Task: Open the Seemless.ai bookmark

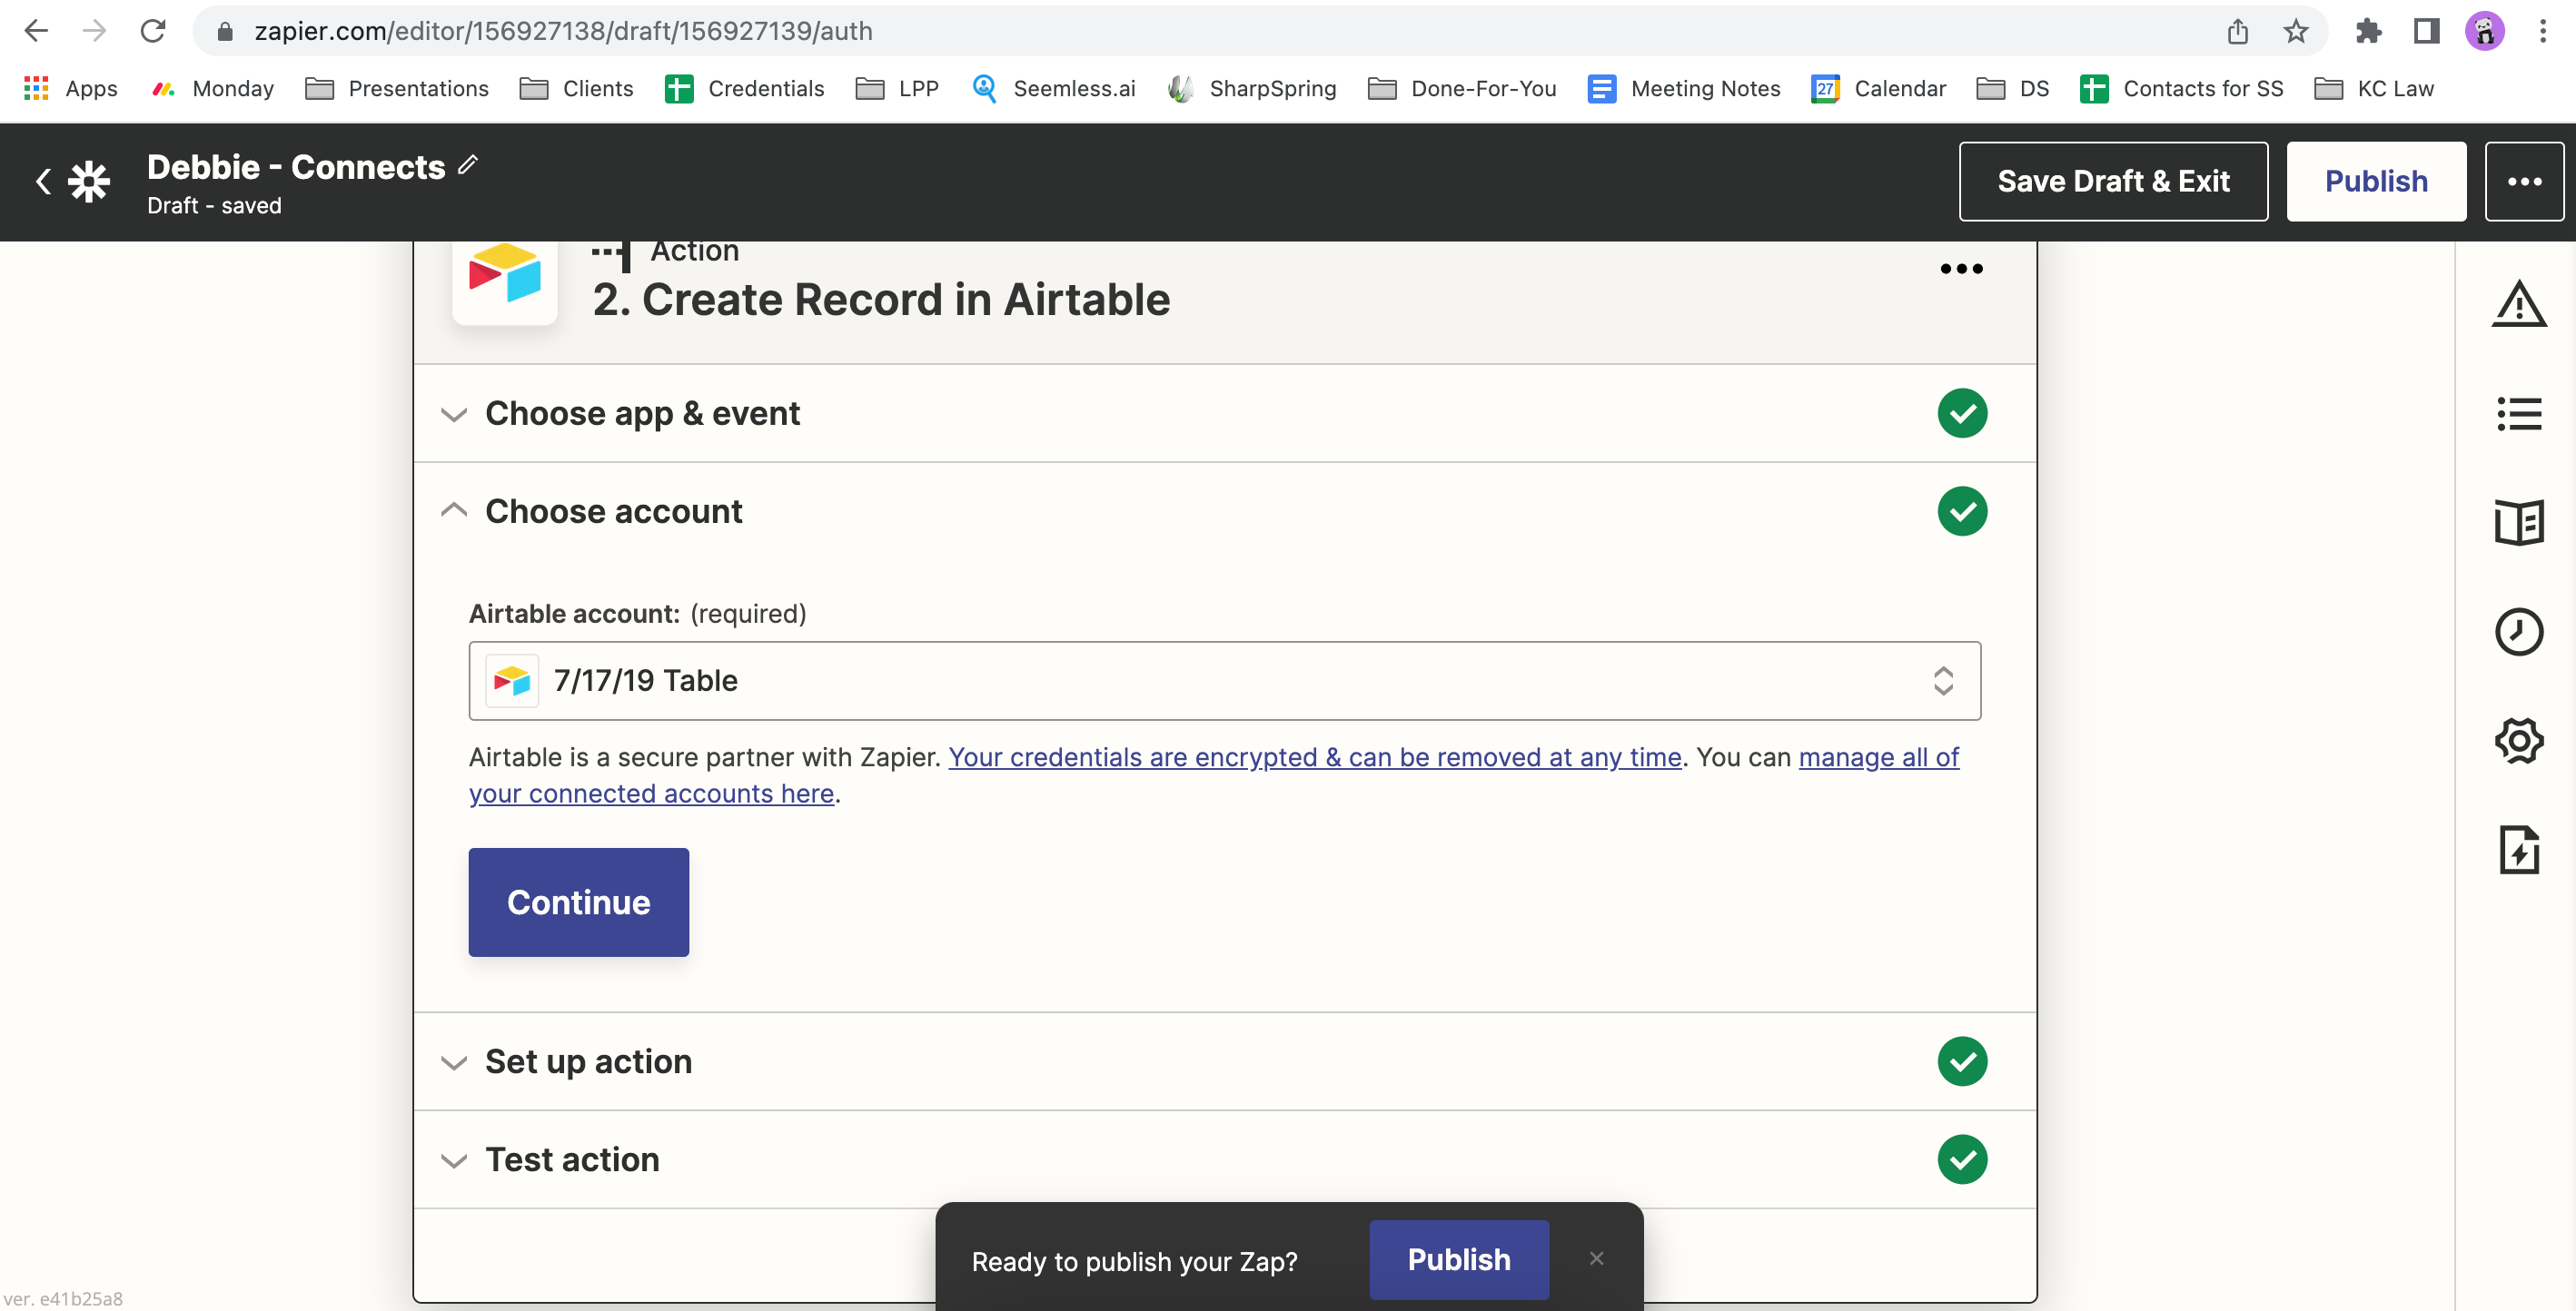Action: coord(1053,89)
